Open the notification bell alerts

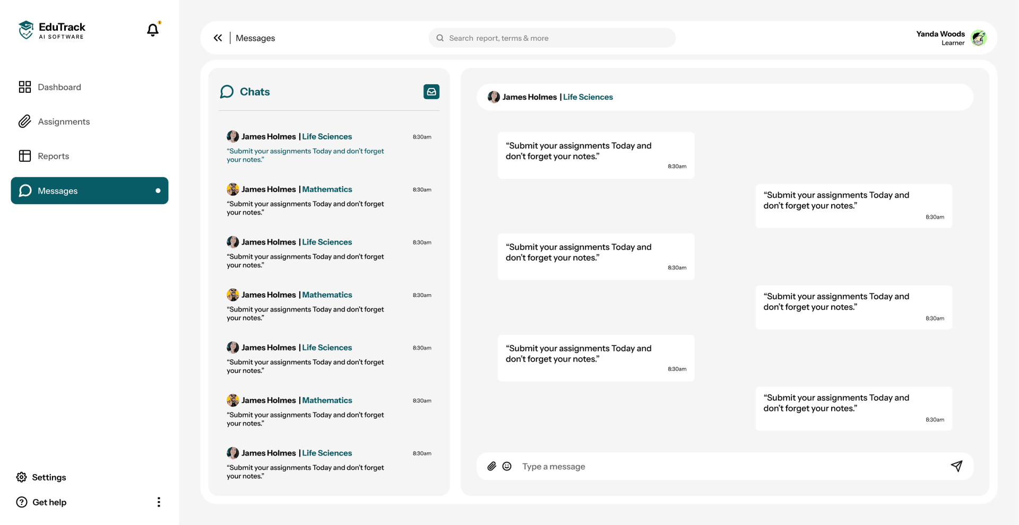pos(152,30)
